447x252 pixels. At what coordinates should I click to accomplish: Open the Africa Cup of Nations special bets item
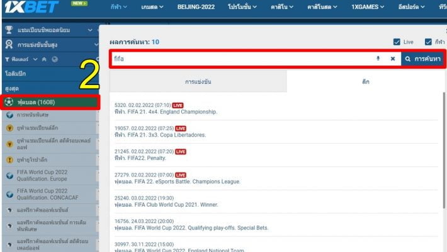pyautogui.click(x=50, y=226)
